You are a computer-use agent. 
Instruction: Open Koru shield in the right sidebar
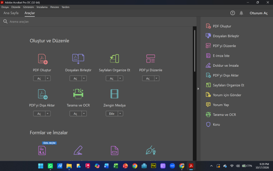coord(213,124)
